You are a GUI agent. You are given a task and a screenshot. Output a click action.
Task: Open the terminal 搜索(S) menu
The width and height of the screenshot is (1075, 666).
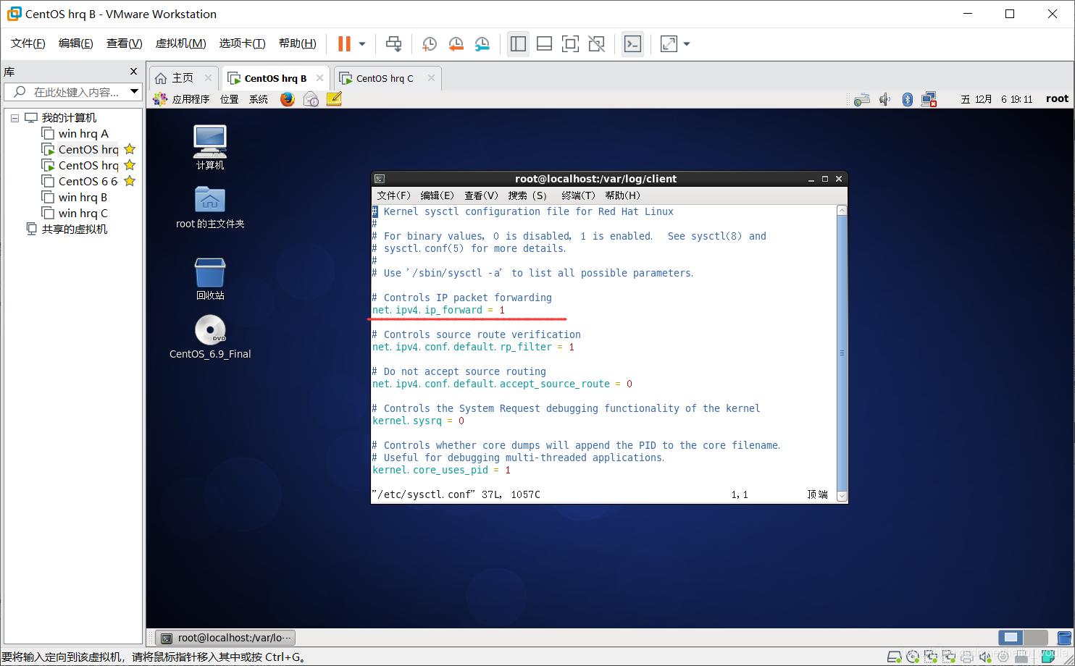527,195
